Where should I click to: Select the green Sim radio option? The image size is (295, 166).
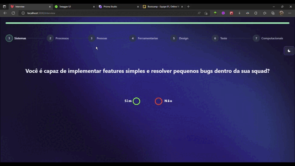136,101
